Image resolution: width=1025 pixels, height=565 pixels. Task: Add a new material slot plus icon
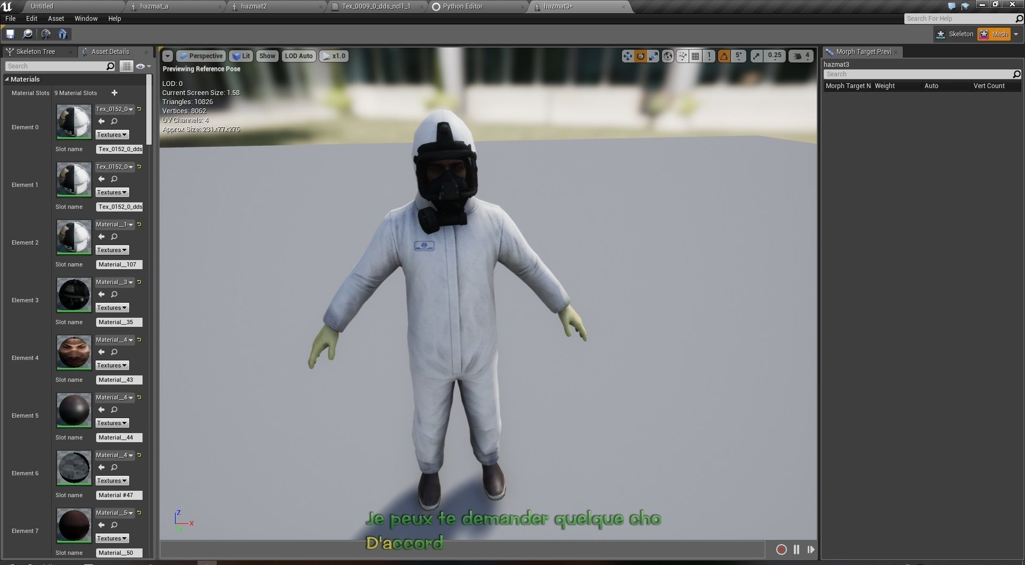(x=114, y=93)
